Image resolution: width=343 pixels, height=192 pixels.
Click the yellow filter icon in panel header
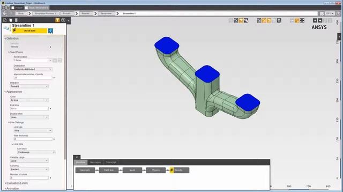[x=57, y=20]
